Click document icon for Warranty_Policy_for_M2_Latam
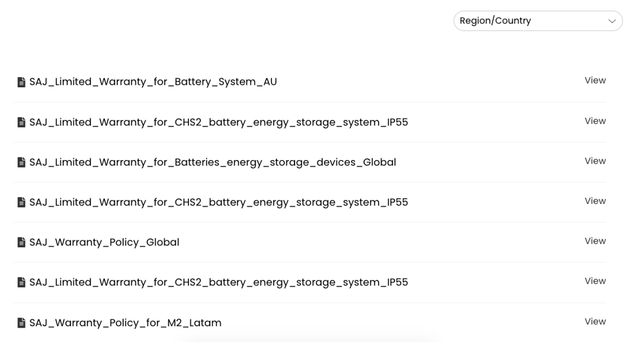This screenshot has height=342, width=628. pyautogui.click(x=21, y=323)
